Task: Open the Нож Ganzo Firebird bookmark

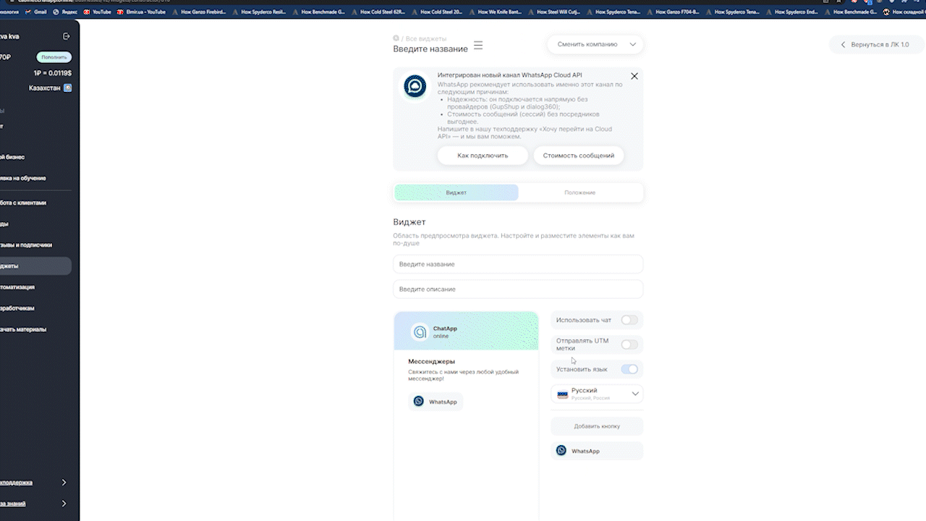Action: (x=199, y=12)
